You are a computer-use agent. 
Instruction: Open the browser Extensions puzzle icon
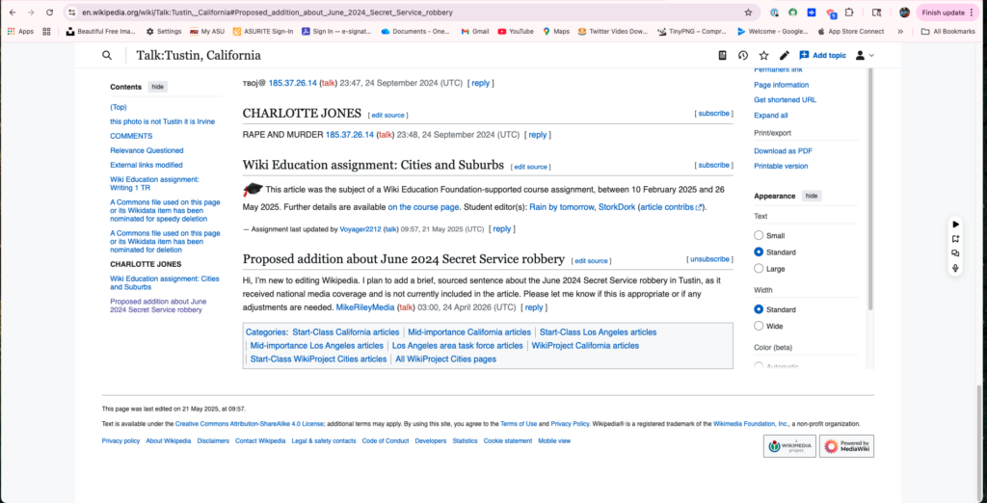point(849,12)
